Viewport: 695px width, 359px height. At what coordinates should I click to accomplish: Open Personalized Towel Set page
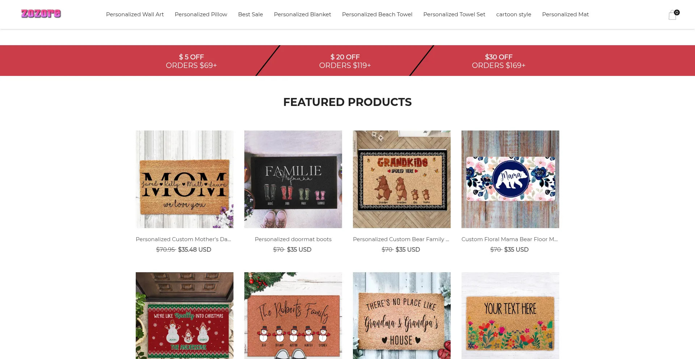454,14
